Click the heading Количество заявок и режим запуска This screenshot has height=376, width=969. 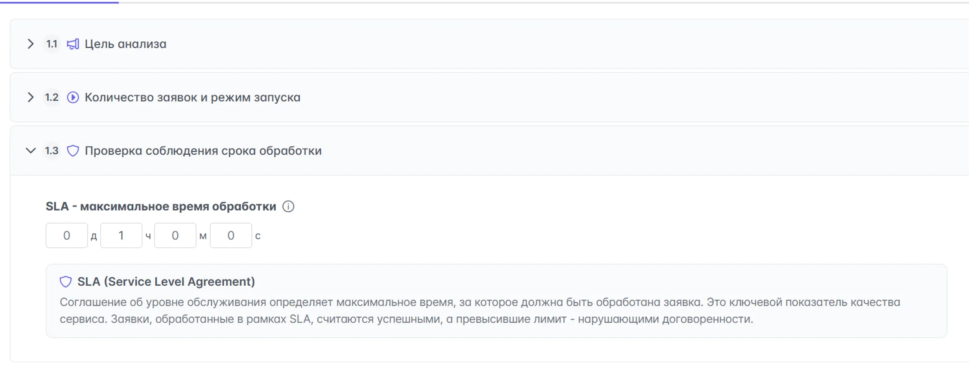click(x=192, y=97)
